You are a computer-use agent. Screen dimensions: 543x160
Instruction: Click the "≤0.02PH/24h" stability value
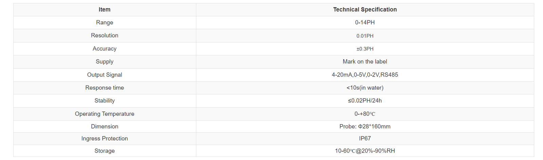click(365, 100)
